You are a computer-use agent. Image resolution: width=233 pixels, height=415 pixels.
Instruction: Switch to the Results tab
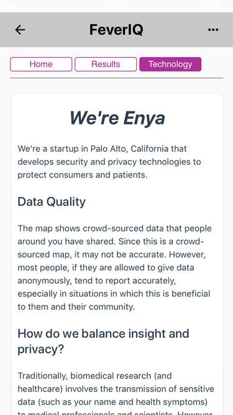[x=106, y=64]
